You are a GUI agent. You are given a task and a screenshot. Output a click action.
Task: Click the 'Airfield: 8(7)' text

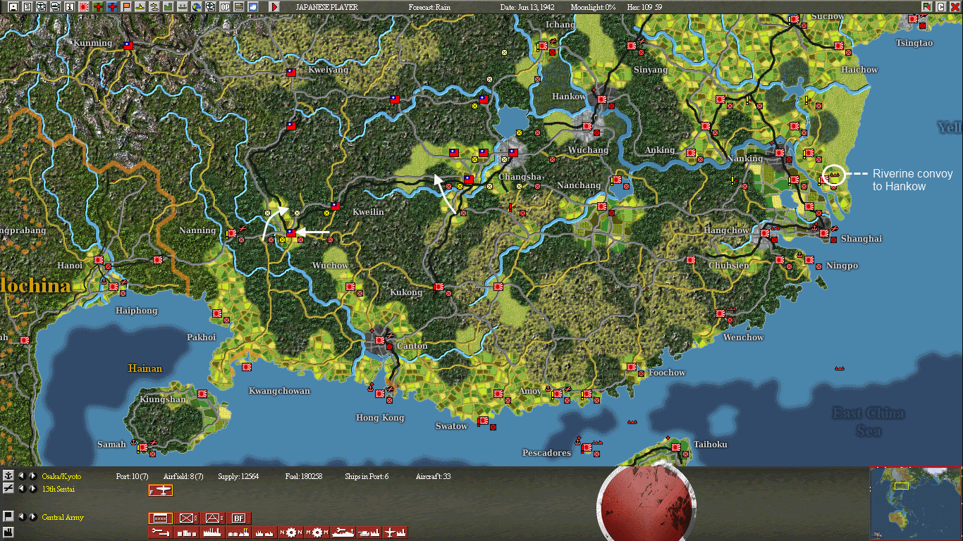click(x=183, y=477)
